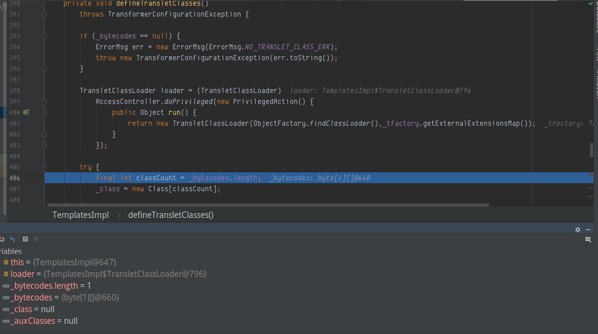Toggle fold end marker at line 396

[44, 69]
